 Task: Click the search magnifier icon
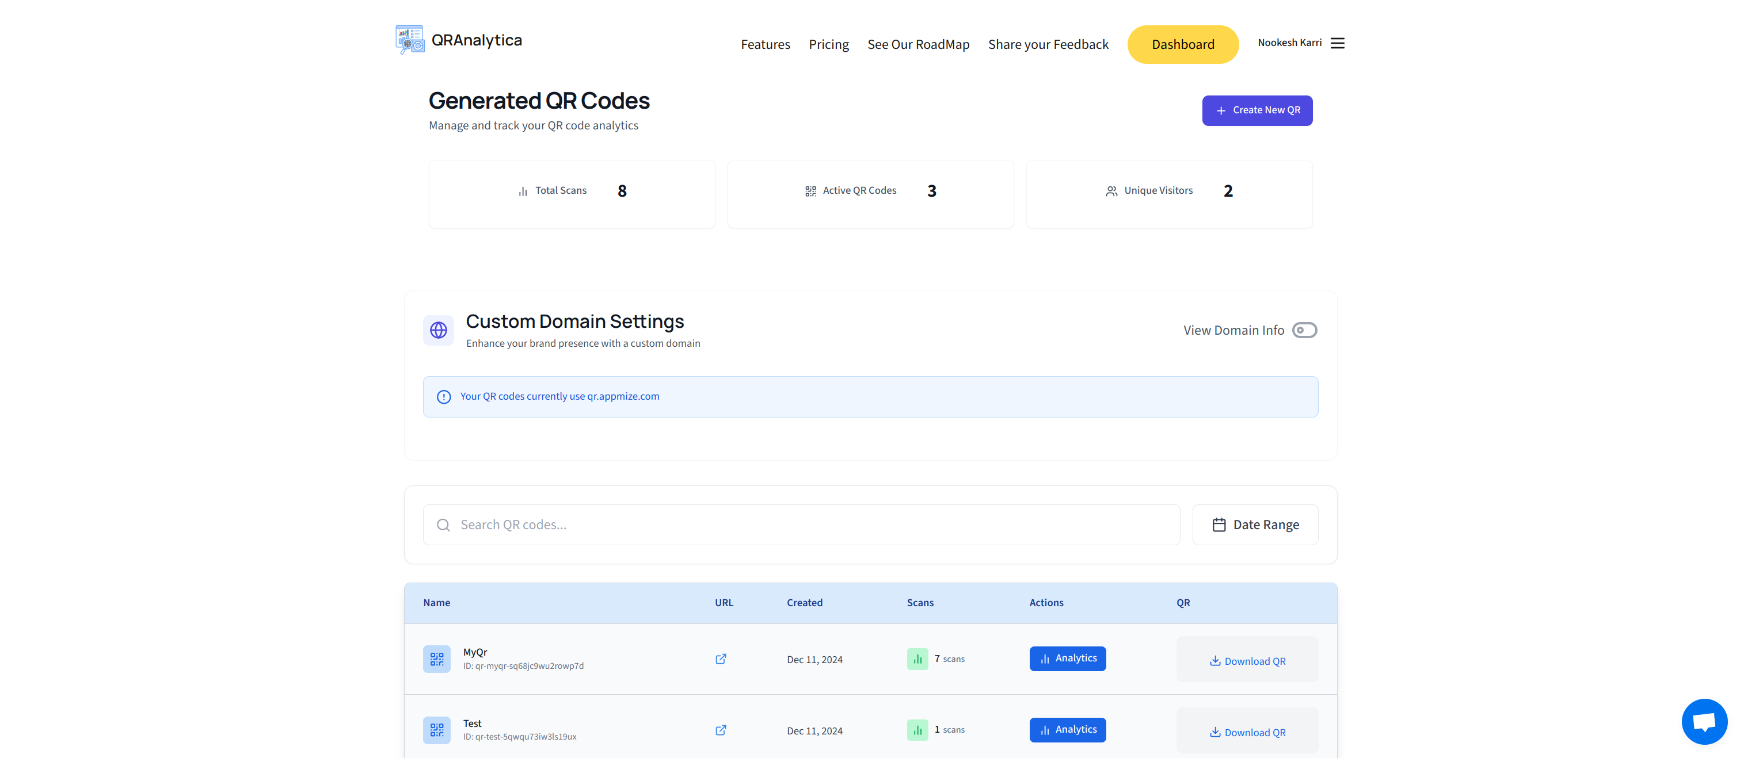(443, 525)
